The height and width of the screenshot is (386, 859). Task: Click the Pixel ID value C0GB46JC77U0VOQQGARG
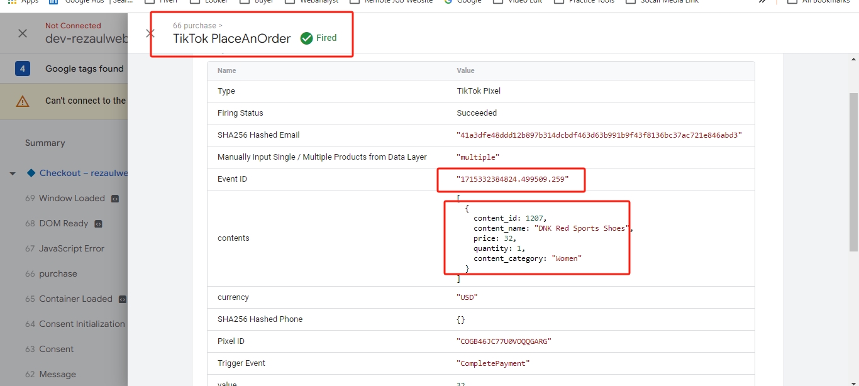click(x=504, y=341)
